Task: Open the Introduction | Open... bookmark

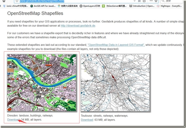Action: (x=142, y=6)
